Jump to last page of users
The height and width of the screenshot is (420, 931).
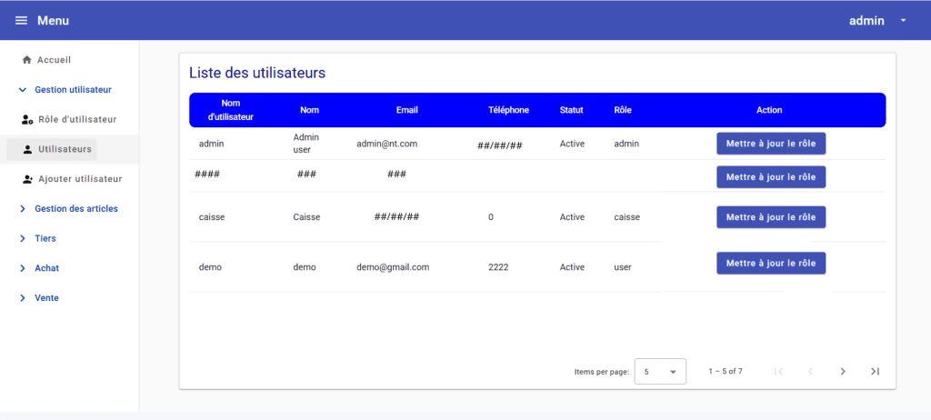point(875,371)
